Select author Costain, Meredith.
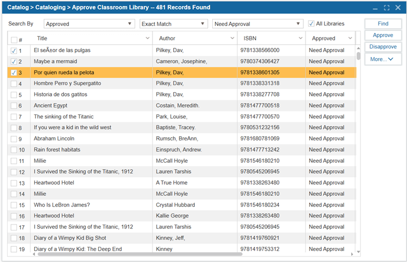407x262 pixels. [x=177, y=106]
